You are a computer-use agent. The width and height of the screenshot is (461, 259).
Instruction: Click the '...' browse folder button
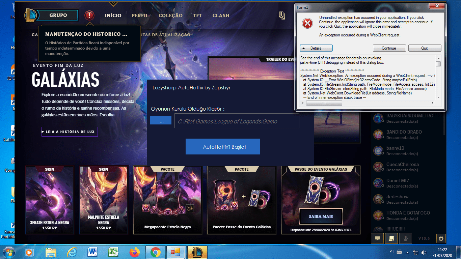161,121
